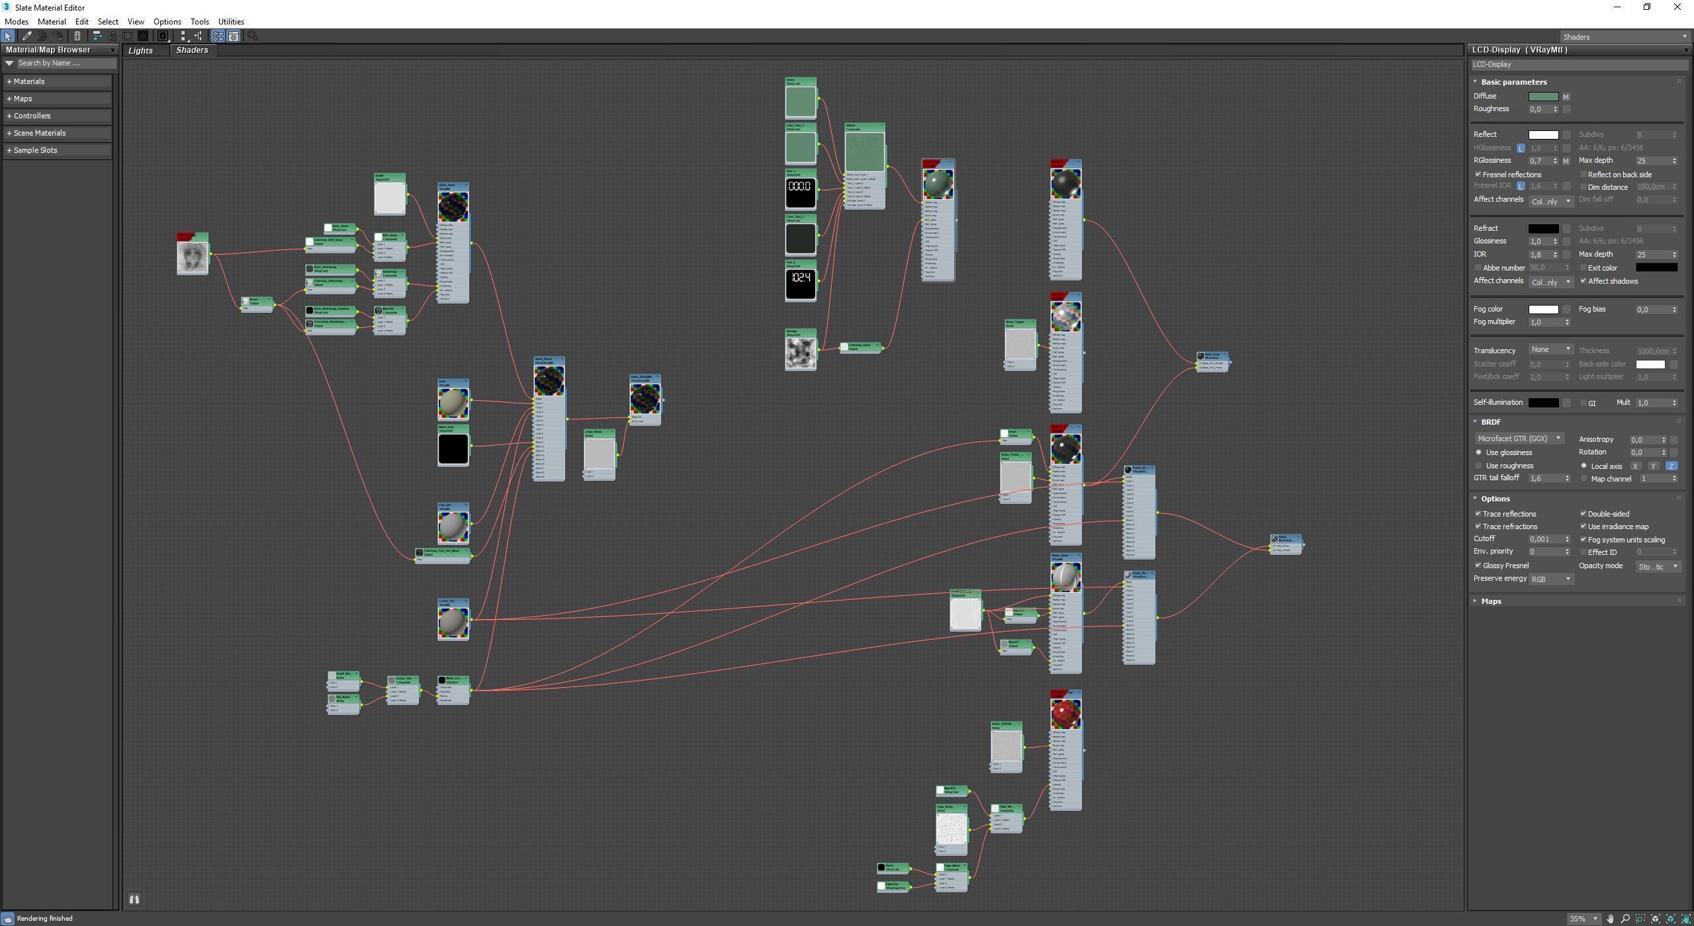Click the binoculars search icon in view
Screen dimensions: 1694x926
point(134,899)
